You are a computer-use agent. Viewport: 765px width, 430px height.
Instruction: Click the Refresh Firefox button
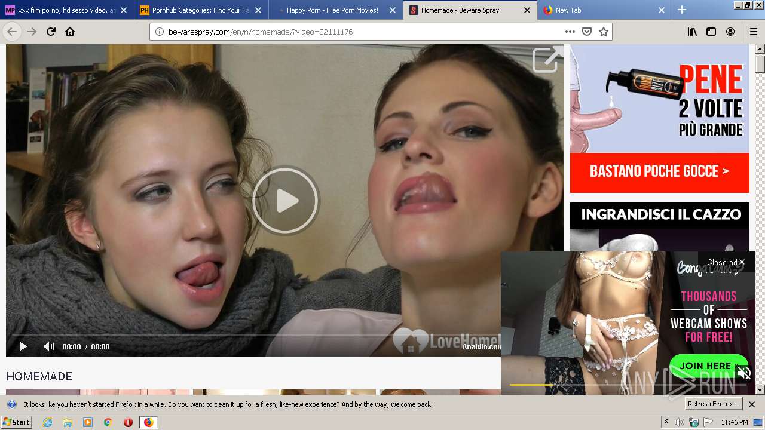[713, 404]
